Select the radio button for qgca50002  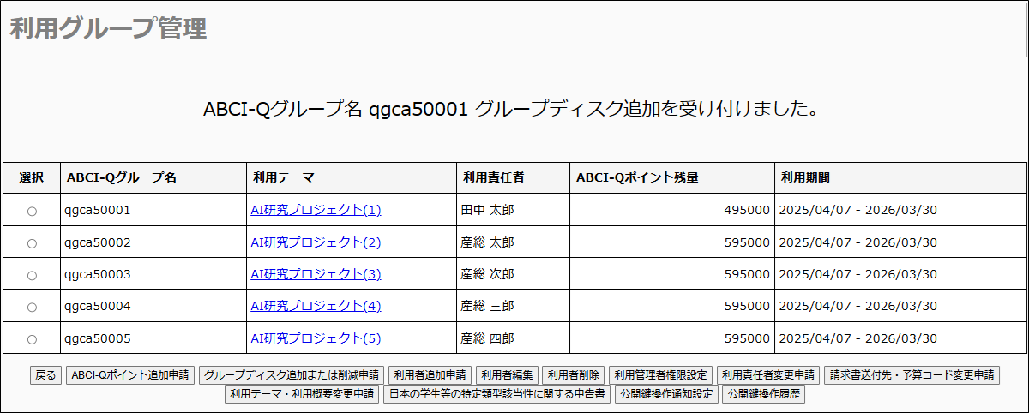[x=32, y=243]
